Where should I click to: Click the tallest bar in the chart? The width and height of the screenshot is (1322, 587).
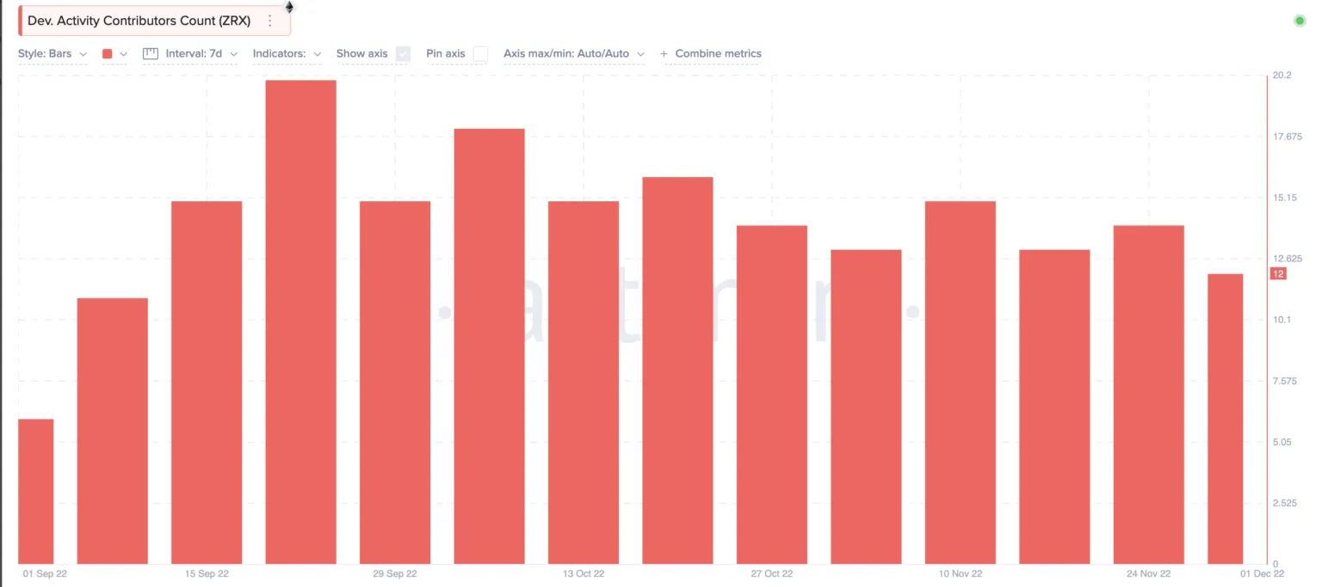pyautogui.click(x=300, y=322)
